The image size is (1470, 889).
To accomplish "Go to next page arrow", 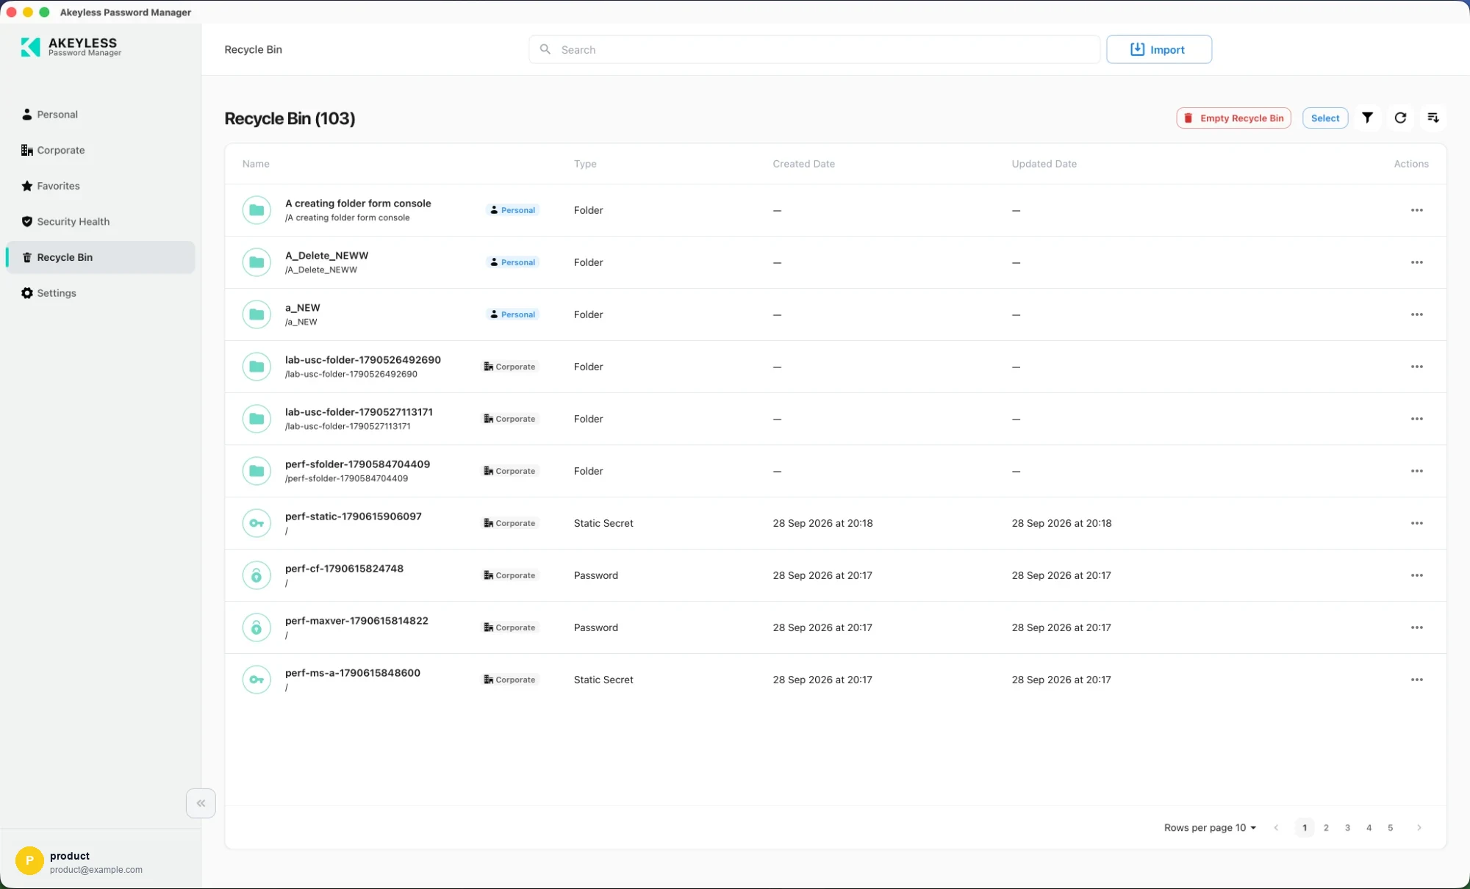I will click(x=1419, y=827).
